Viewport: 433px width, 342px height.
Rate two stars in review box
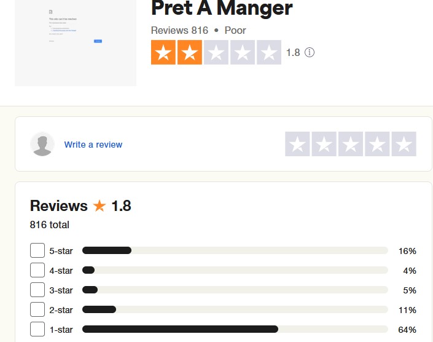pos(324,144)
